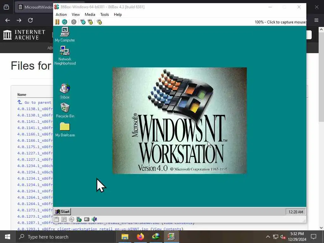This screenshot has width=324, height=243.
Task: Click the teal Ctrl+Alt+Del icon in 86Box toolbar
Action: (x=83, y=22)
